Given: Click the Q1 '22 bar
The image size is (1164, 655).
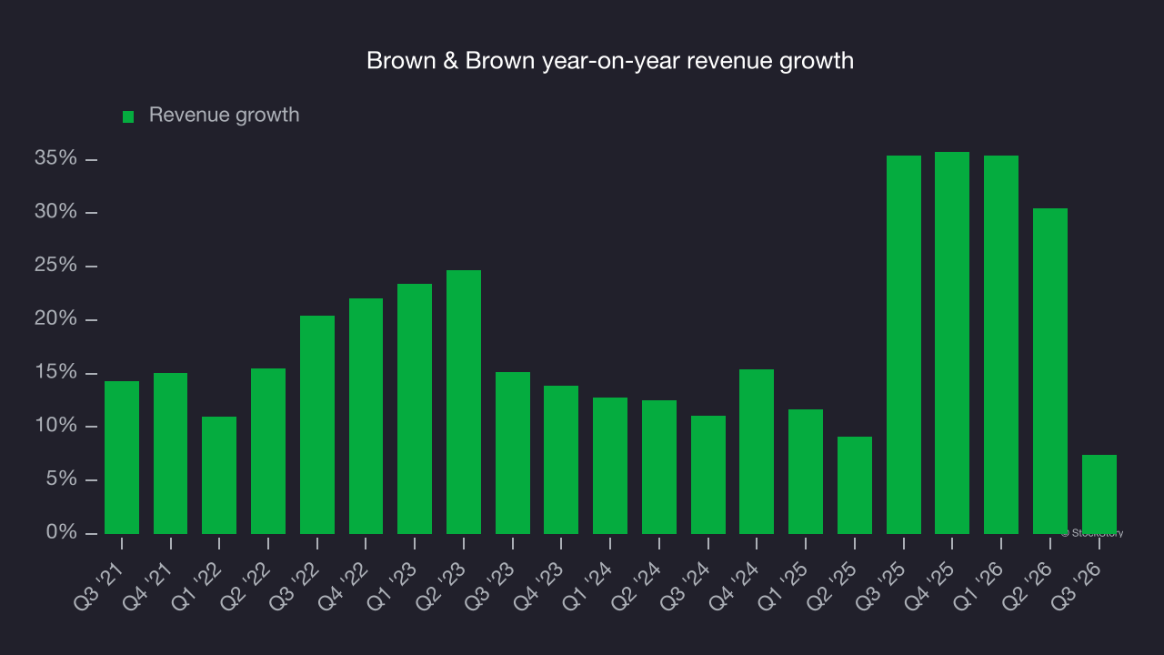Looking at the screenshot, I should click(219, 475).
